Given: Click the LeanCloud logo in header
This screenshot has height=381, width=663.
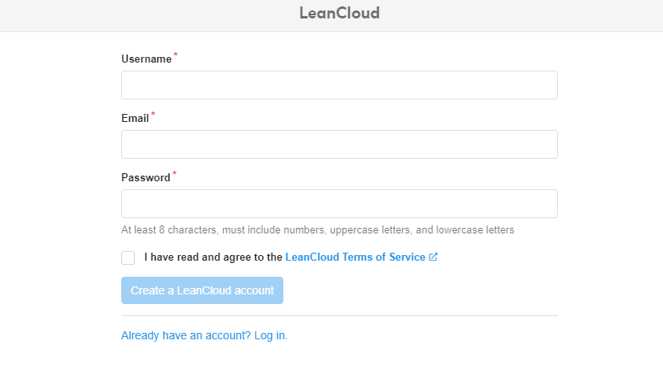Looking at the screenshot, I should [340, 13].
